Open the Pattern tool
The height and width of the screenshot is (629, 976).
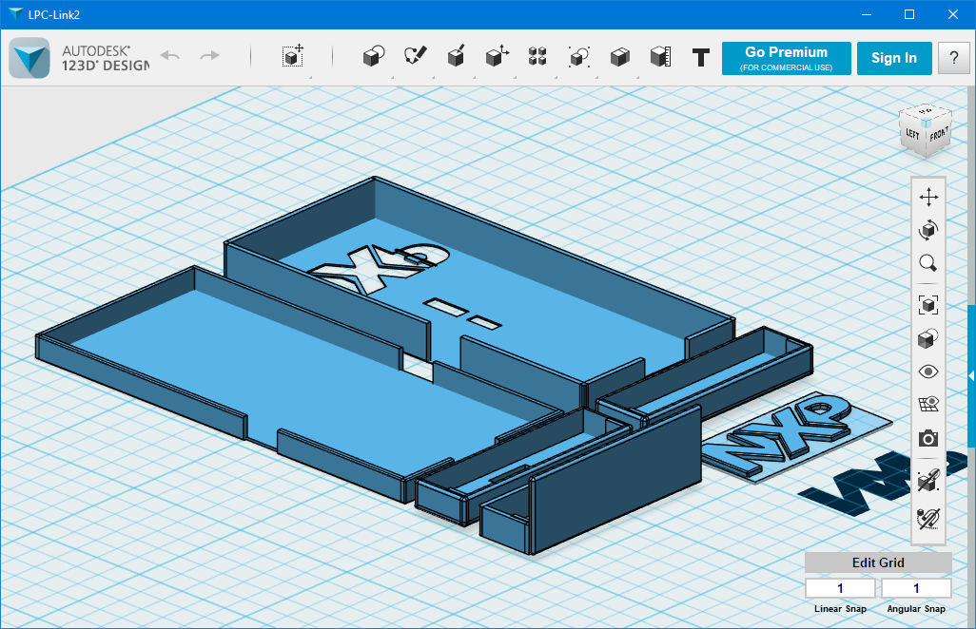(x=537, y=57)
